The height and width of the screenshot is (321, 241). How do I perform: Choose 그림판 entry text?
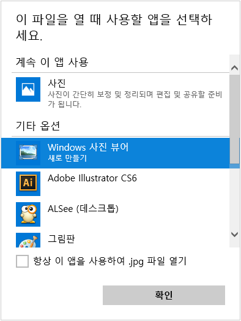tap(61, 239)
